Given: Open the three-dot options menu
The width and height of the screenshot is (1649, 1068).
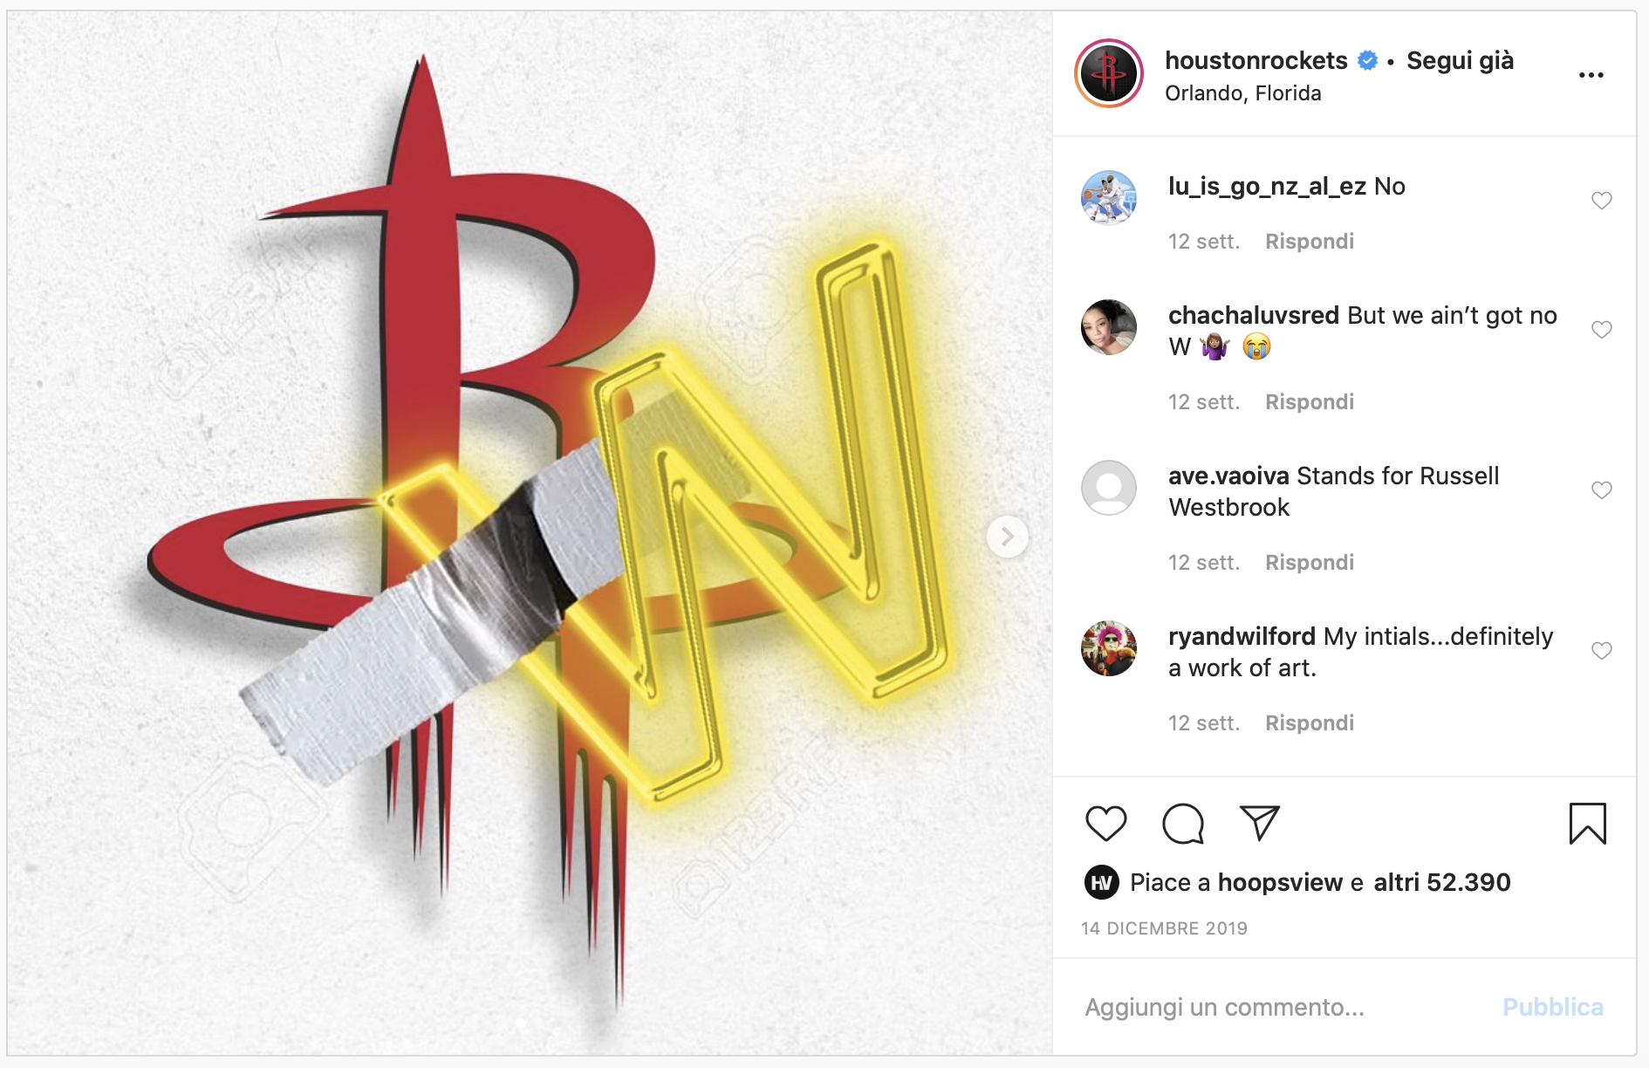Looking at the screenshot, I should (1591, 75).
